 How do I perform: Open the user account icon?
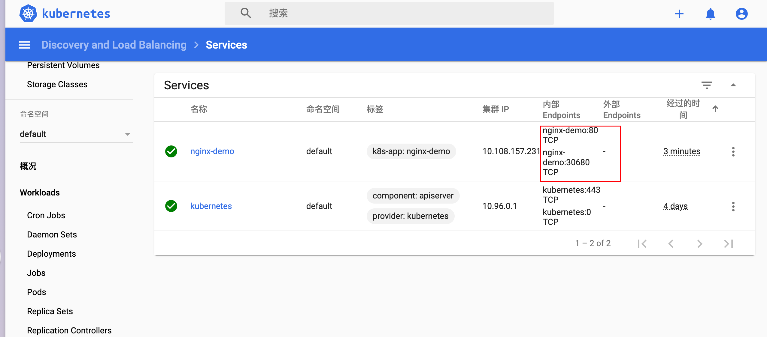tap(741, 14)
